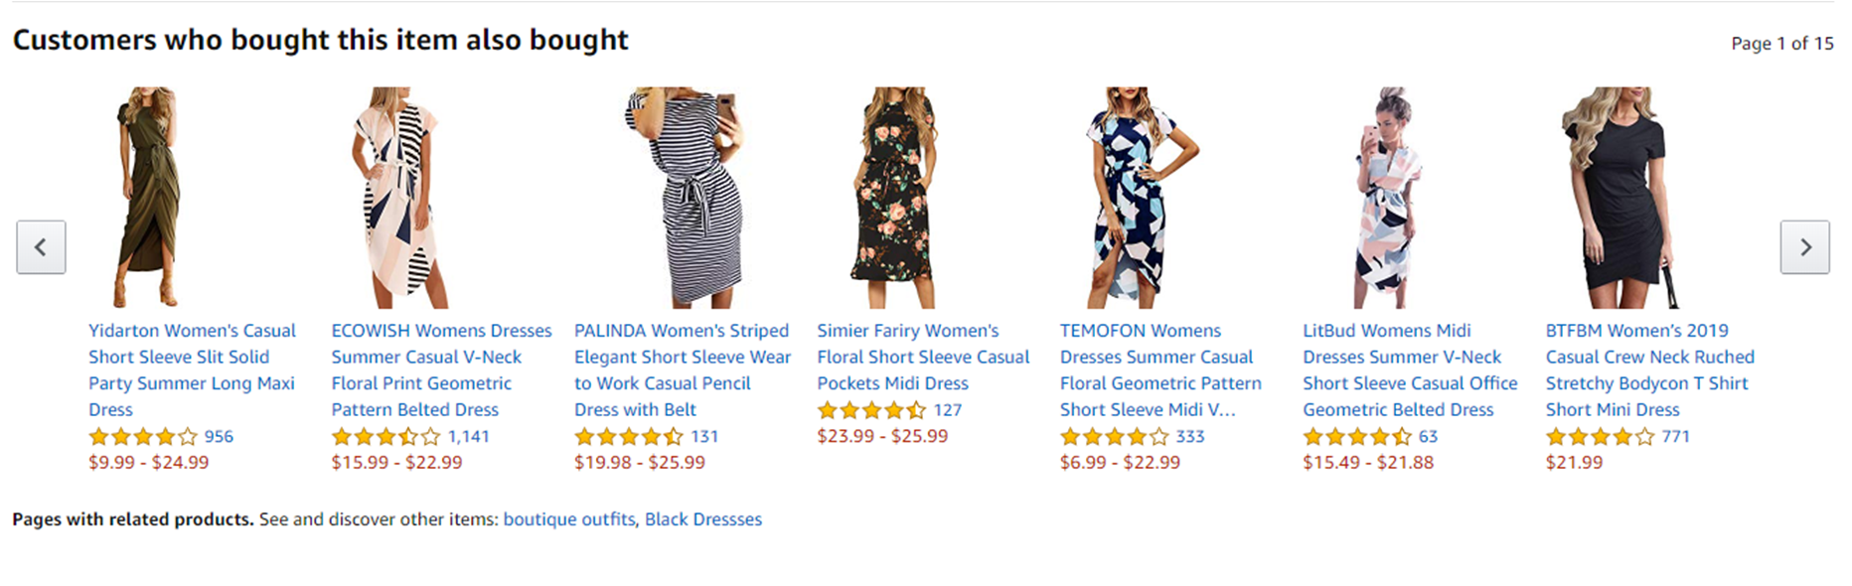
Task: Go to previous carousel page arrow
Action: (41, 247)
